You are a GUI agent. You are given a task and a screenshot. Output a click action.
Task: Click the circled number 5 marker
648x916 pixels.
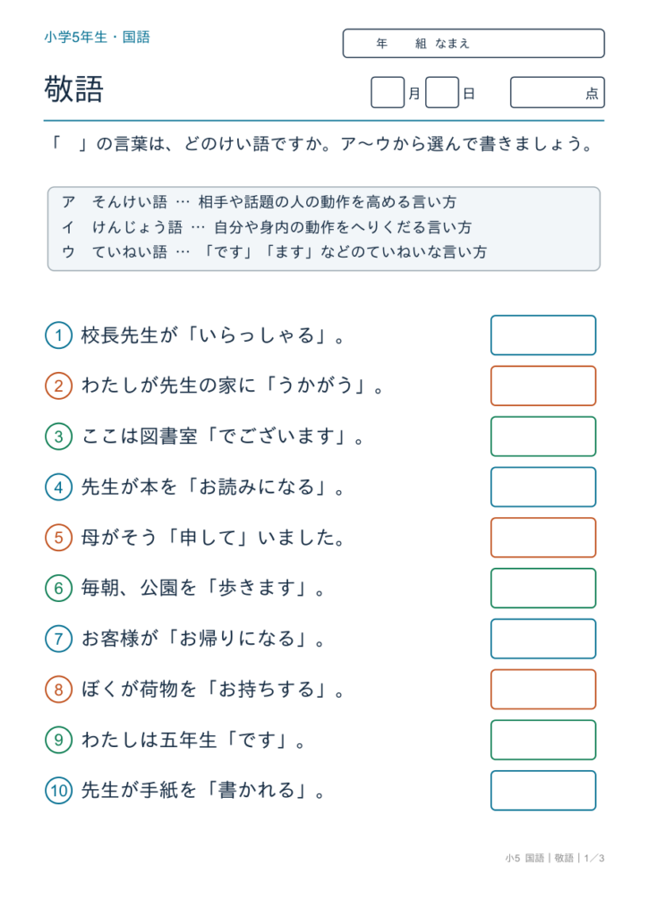click(58, 538)
